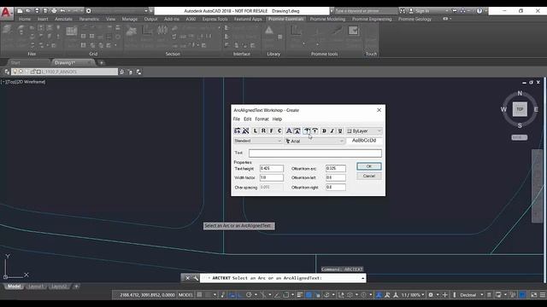The image size is (547, 307).
Task: Click the Undo icon in quick access toolbar
Action: tap(62, 11)
